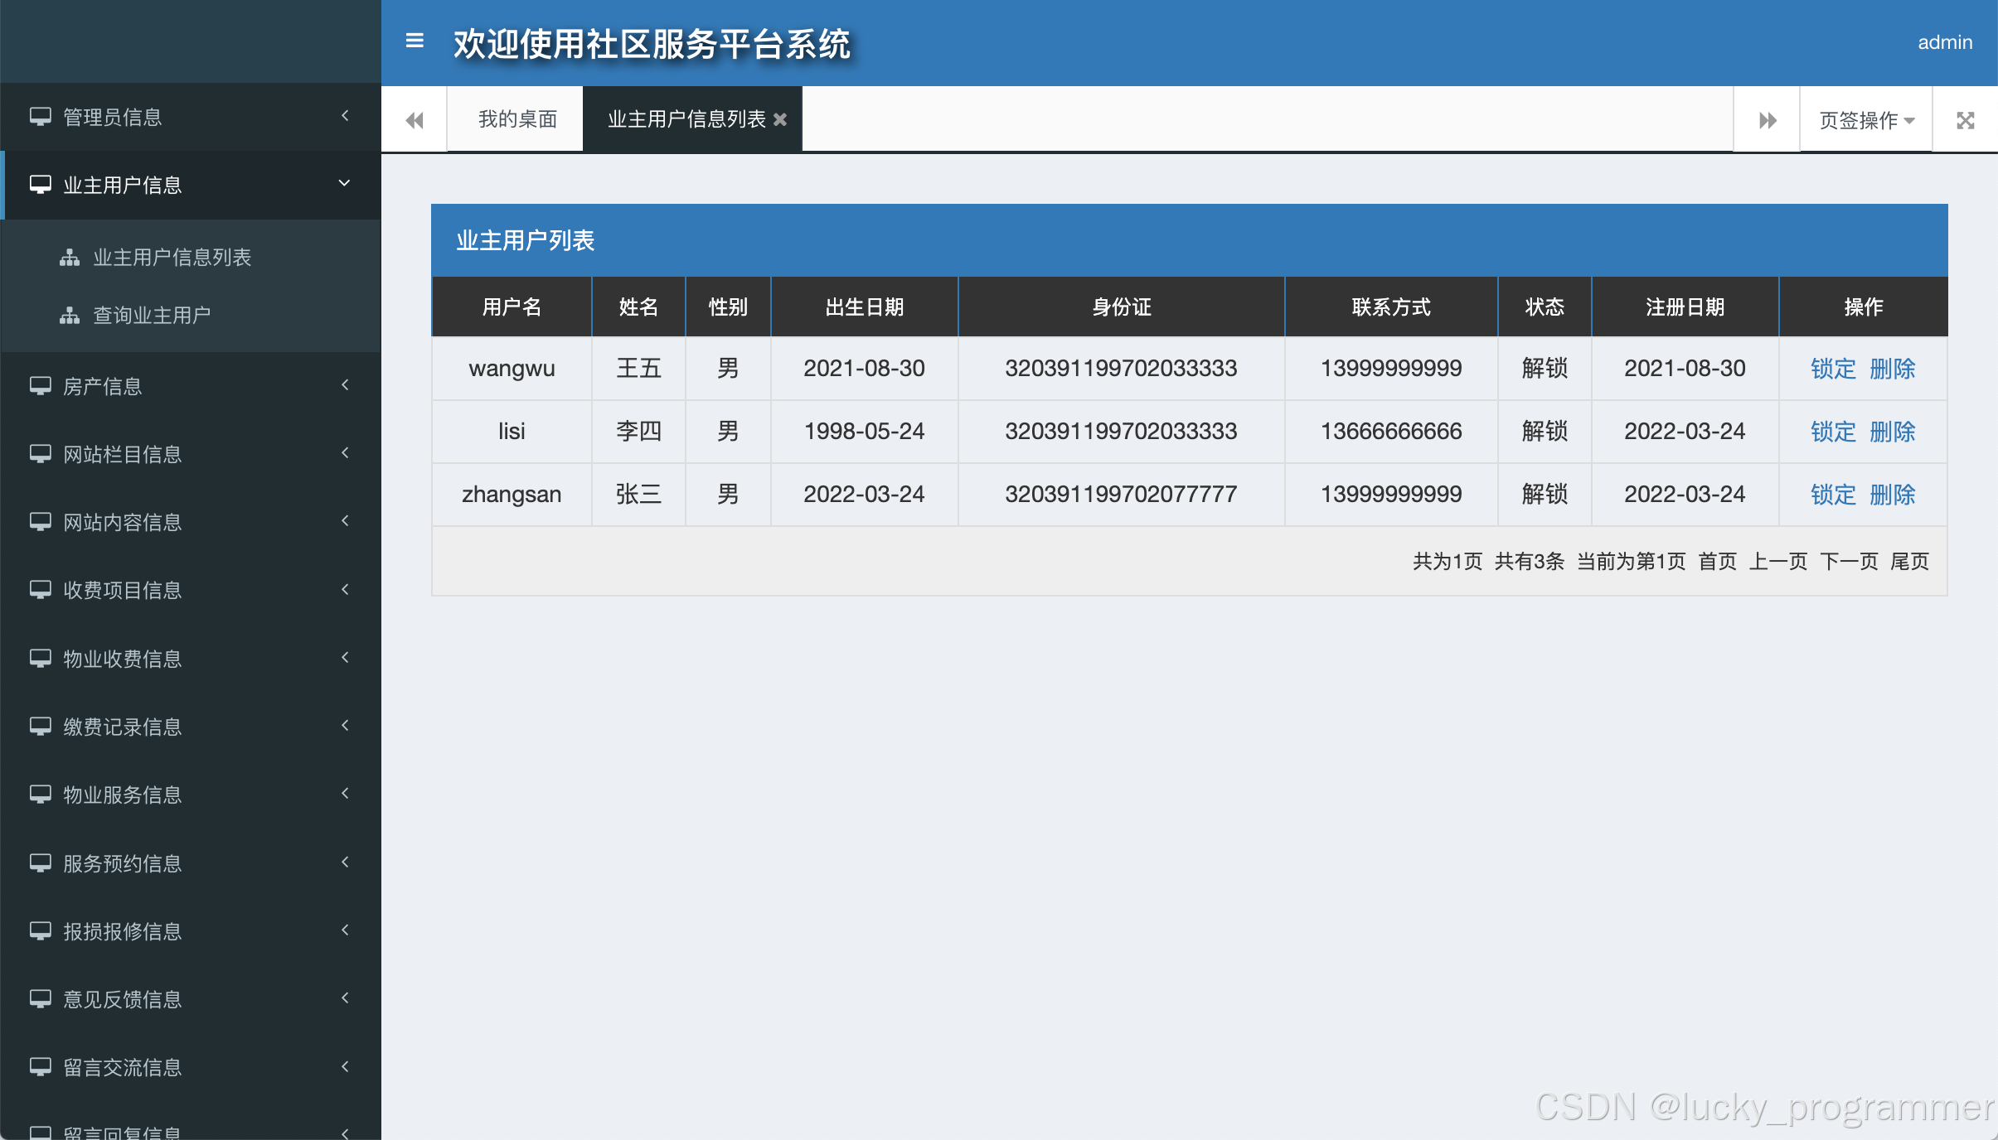
Task: Delete the zhangsan user row
Action: click(x=1893, y=495)
